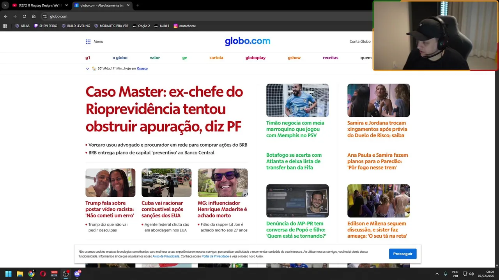Screen dimensions: 499x280
Task: Open Edilson e Milena discussão story
Action: [377, 230]
